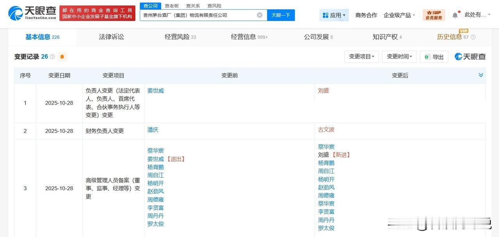Open 潘庆 link in row 2
Image resolution: width=499 pixels, height=237 pixels.
[x=153, y=130]
